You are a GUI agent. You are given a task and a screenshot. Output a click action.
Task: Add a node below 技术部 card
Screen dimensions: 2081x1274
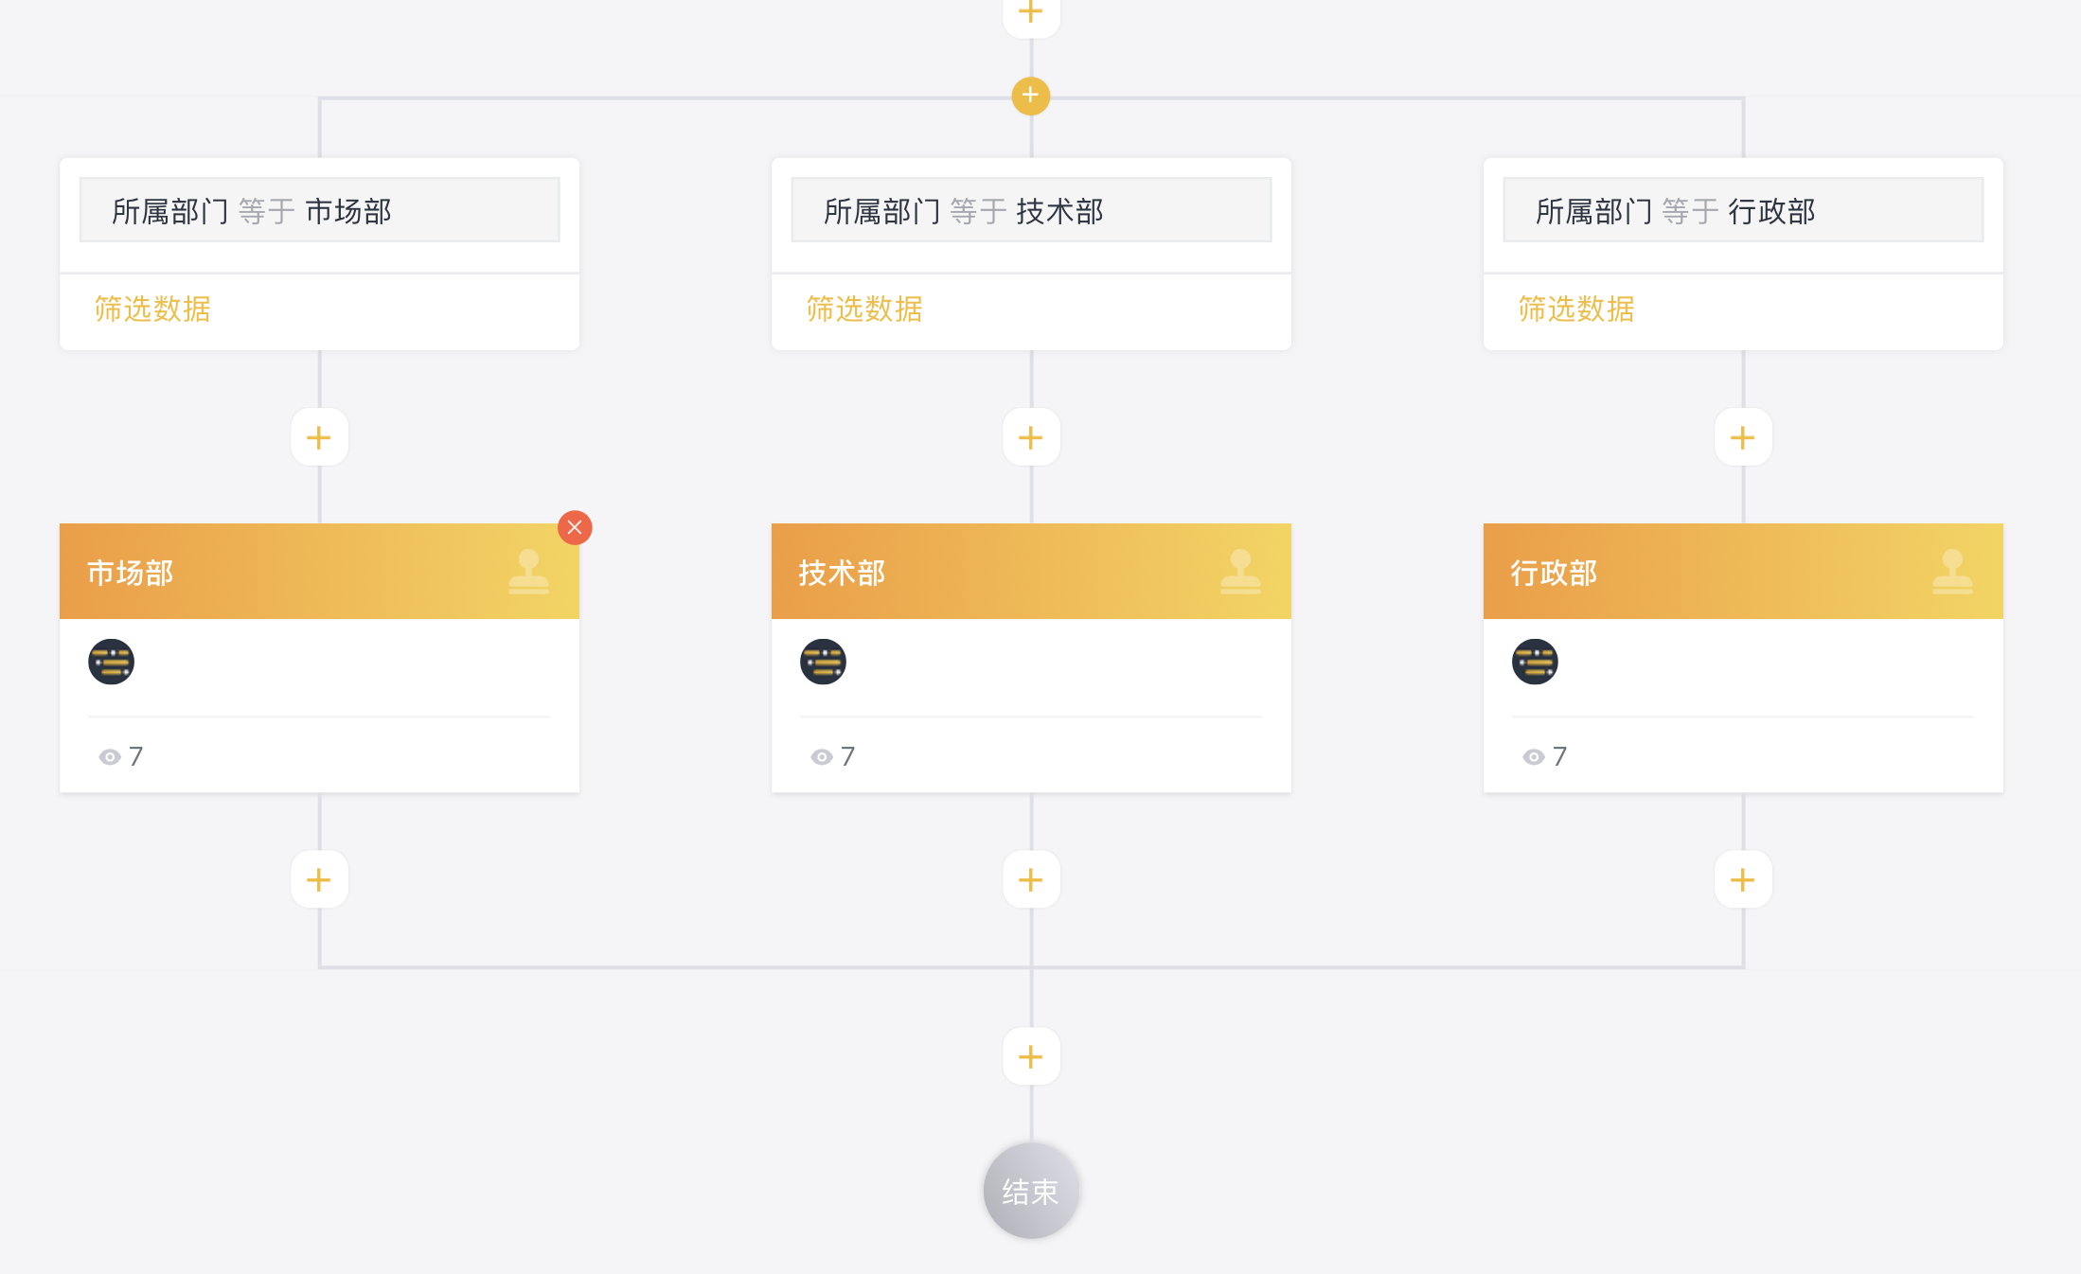pyautogui.click(x=1031, y=879)
